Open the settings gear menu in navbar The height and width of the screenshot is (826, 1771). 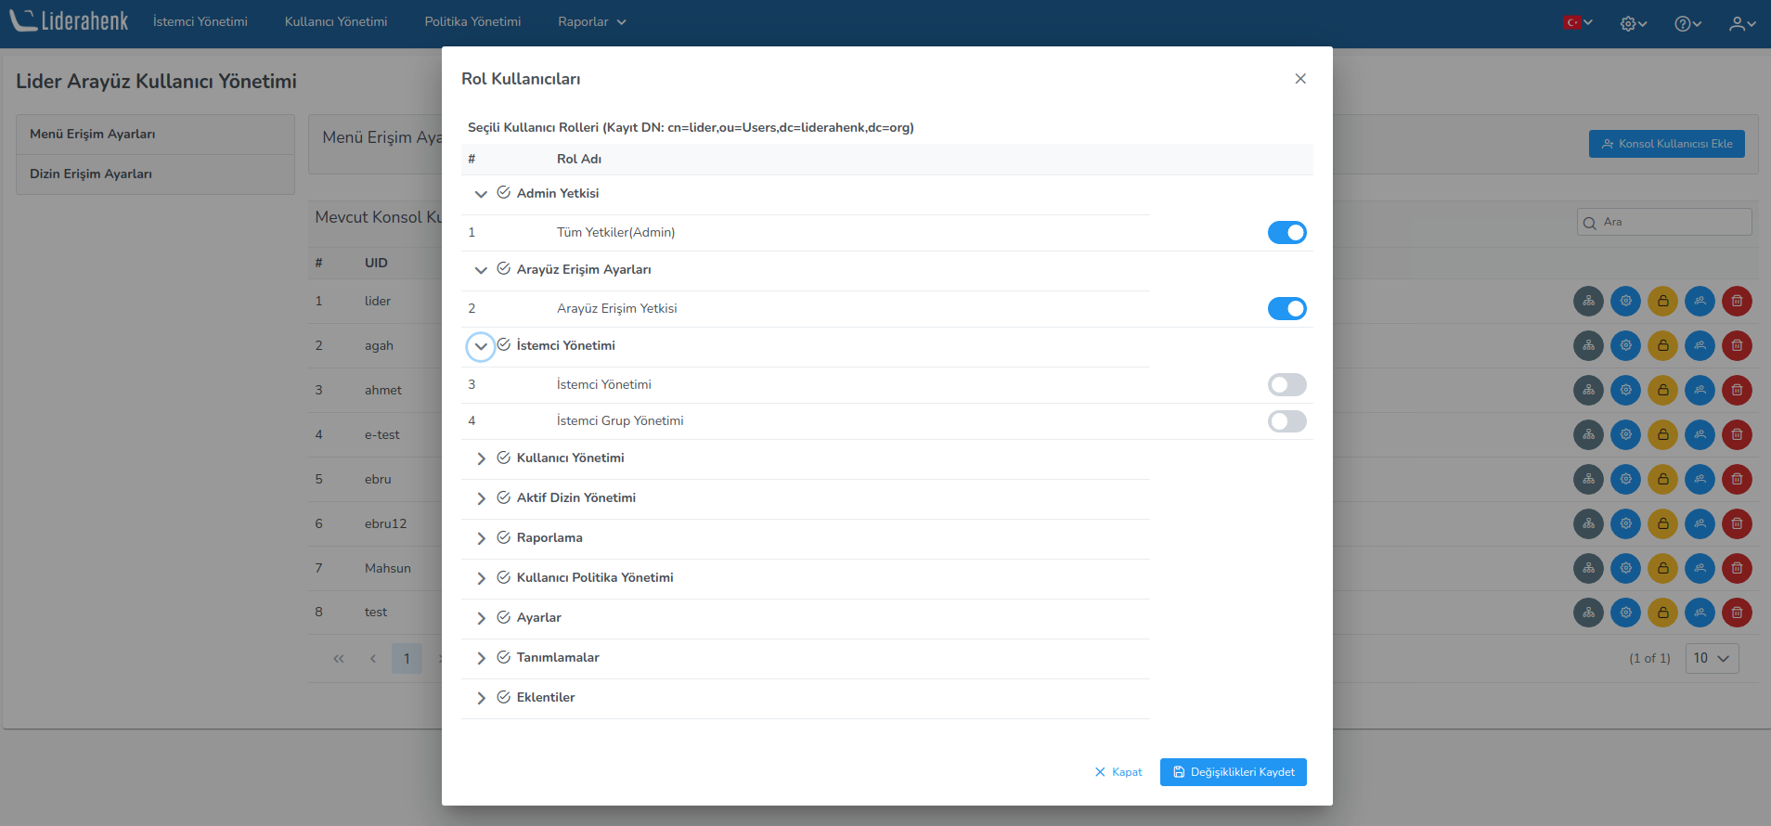tap(1634, 23)
